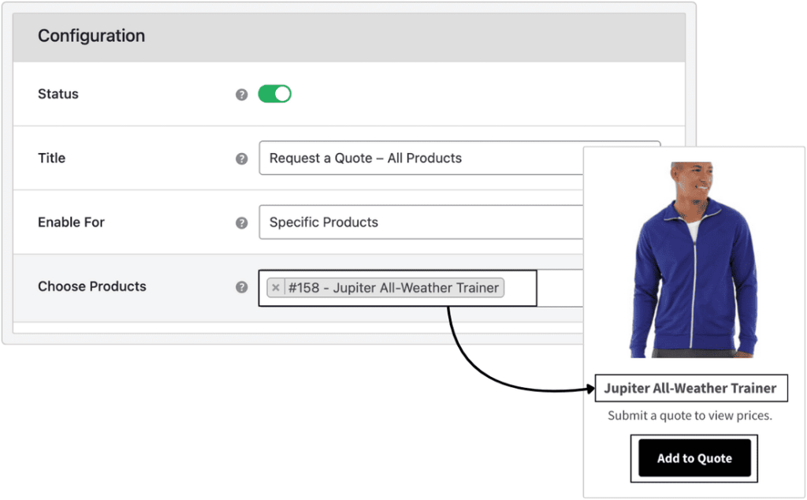Screen dimensions: 807x500
Task: Click the help icon next to Choose Products
Action: [x=241, y=287]
